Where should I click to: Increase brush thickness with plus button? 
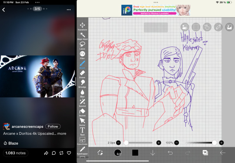158,143
